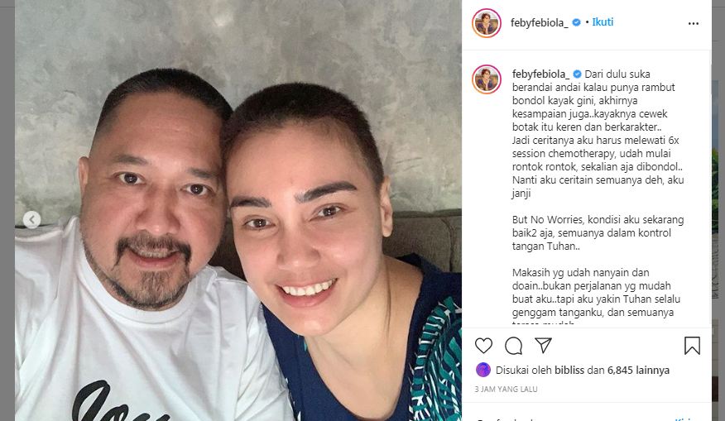This screenshot has height=421, width=725.
Task: Click the But No Worries paragraph
Action: pyautogui.click(x=598, y=233)
